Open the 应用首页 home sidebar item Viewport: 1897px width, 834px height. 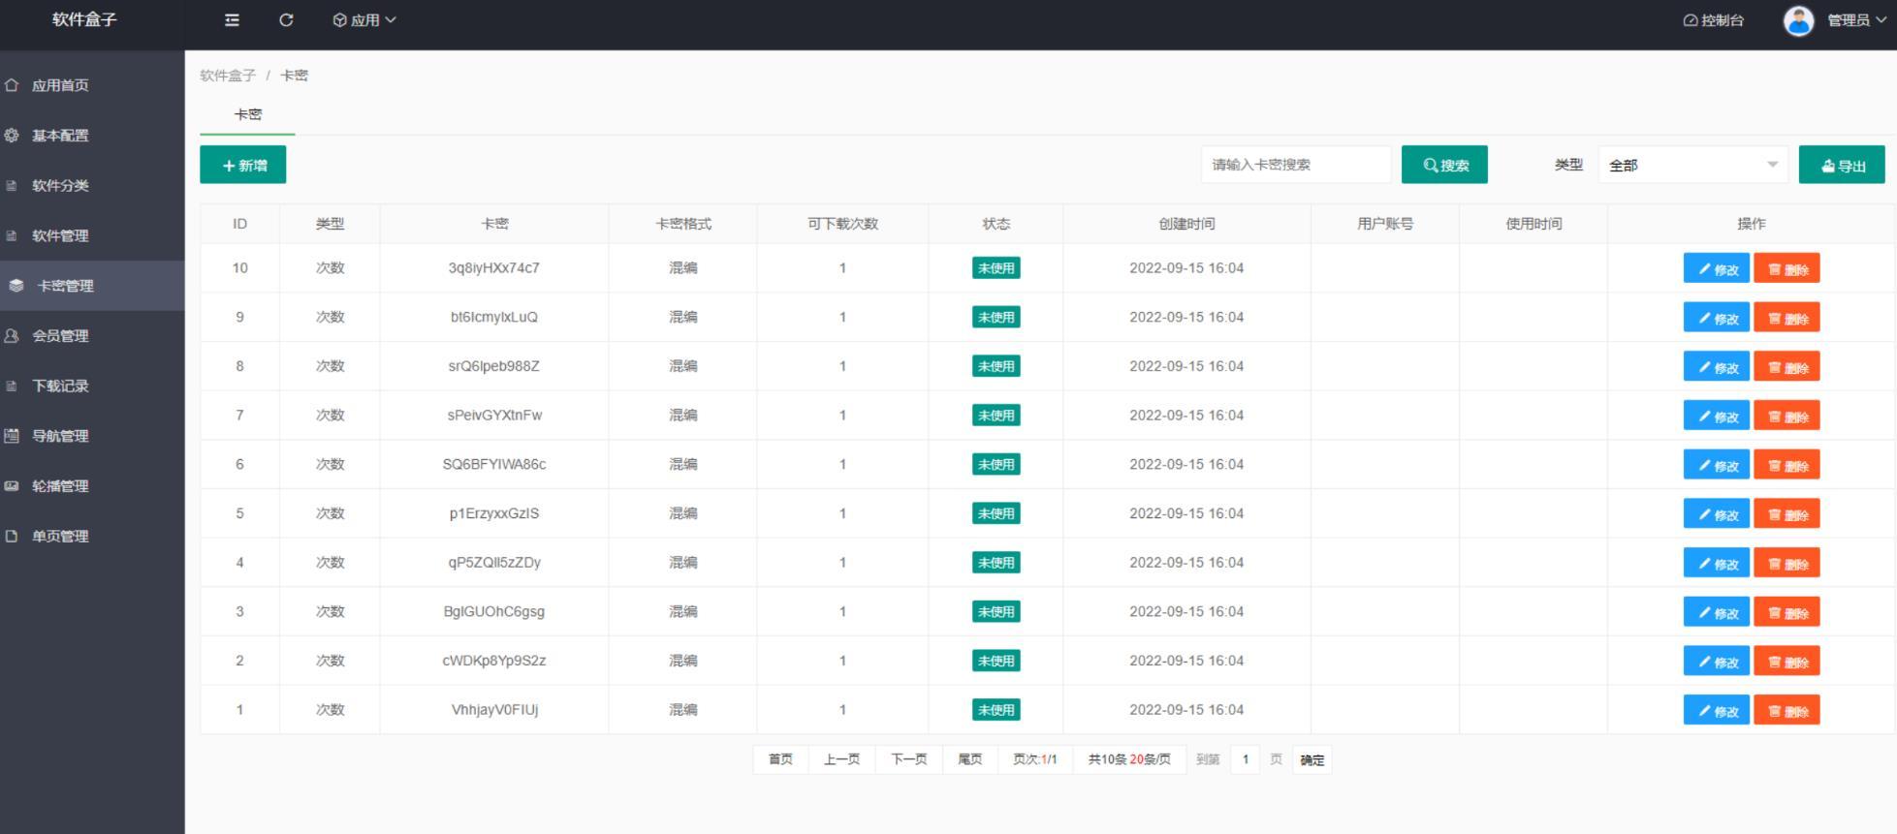click(60, 85)
